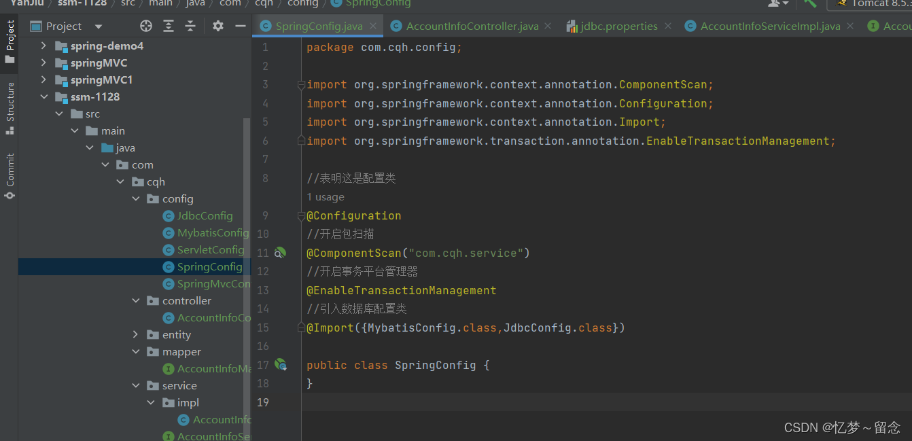This screenshot has height=441, width=912.
Task: Open the Structure tool window
Action: 10,108
